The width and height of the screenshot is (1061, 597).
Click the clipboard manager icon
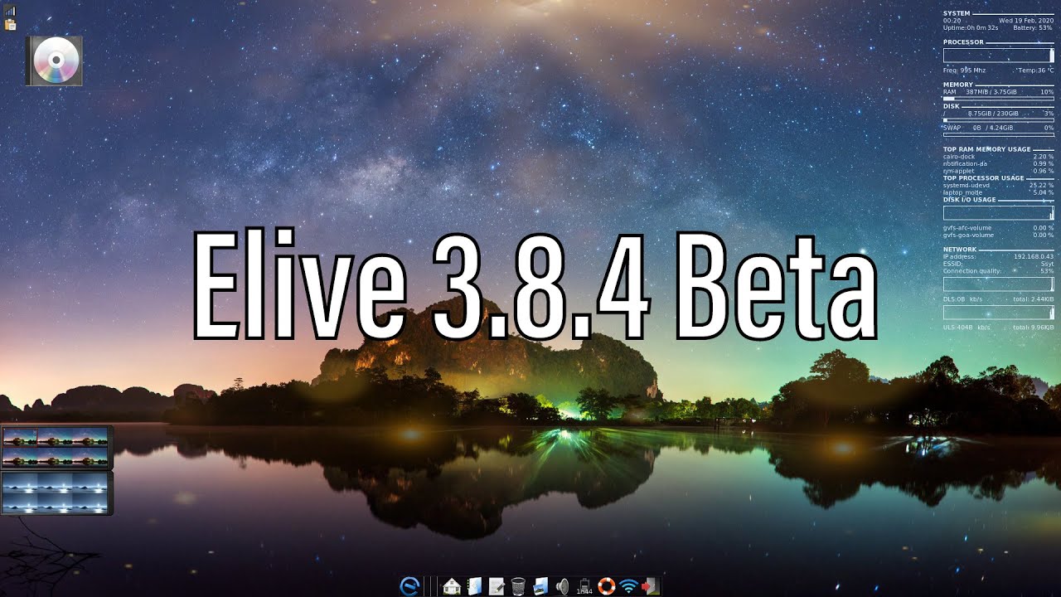point(11,24)
